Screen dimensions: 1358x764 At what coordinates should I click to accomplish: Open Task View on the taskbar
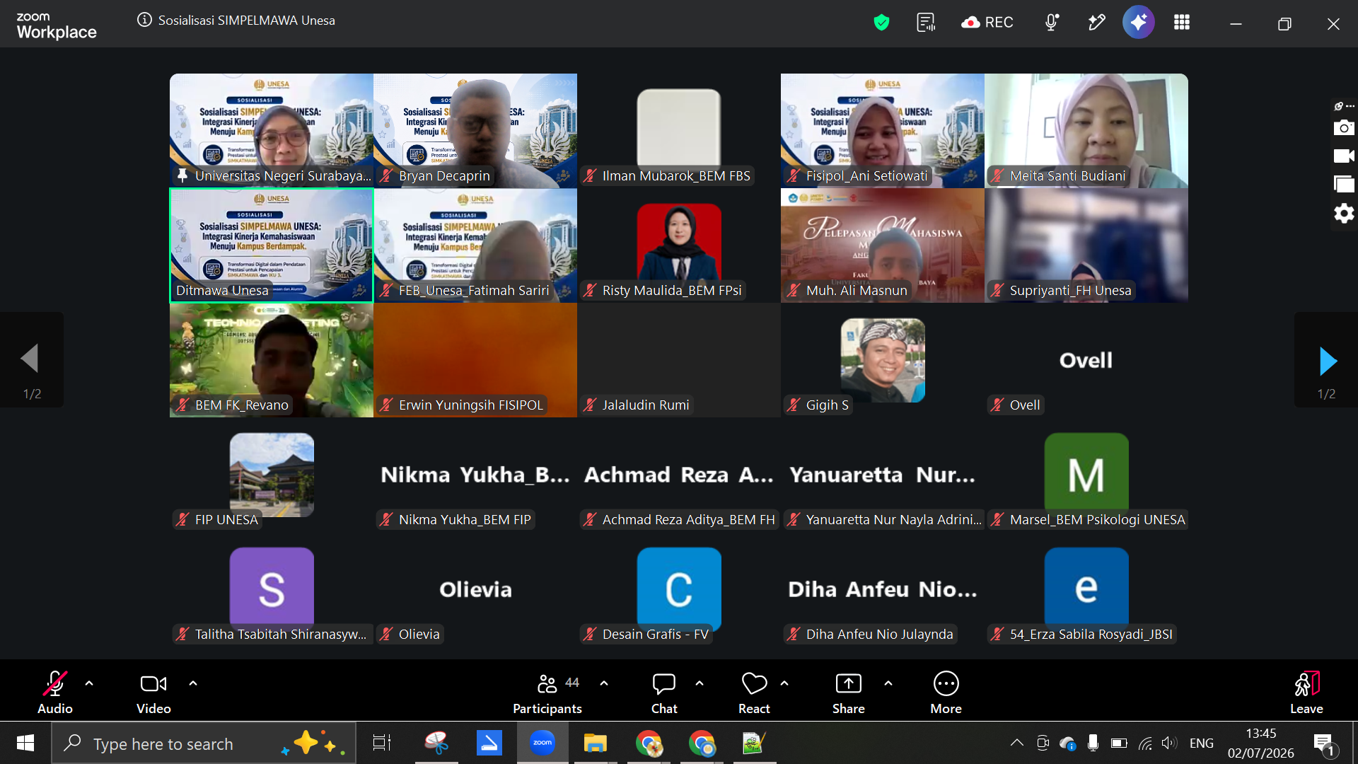click(382, 743)
